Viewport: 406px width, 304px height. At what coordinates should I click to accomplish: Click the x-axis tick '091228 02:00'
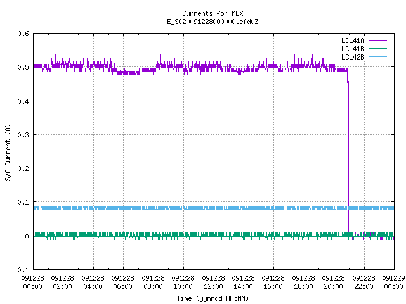[x=62, y=282]
